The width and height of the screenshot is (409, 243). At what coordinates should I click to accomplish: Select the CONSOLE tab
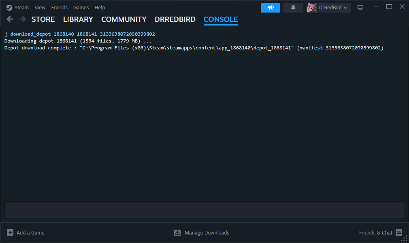click(221, 19)
